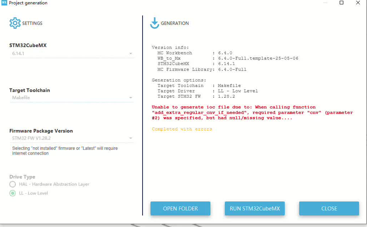Click the MX app icon in title bar

(4, 3)
